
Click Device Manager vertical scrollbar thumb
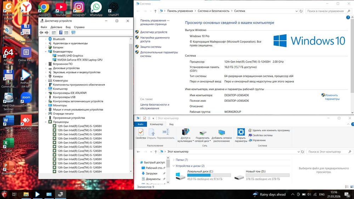131,96
